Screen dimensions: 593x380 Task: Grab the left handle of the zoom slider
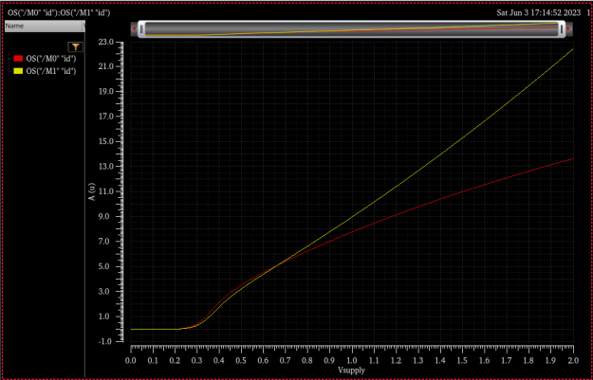142,30
